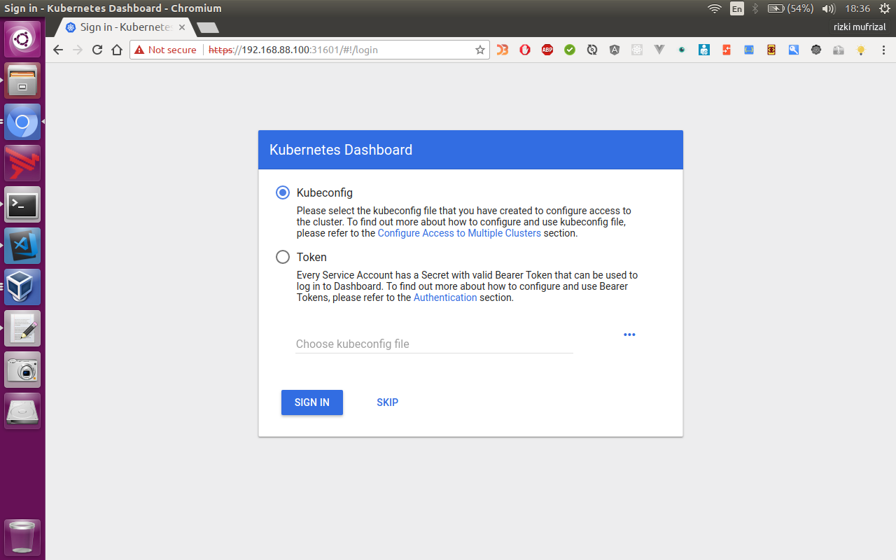Viewport: 896px width, 560px height.
Task: Click the Not secure warning indicator
Action: coord(166,50)
